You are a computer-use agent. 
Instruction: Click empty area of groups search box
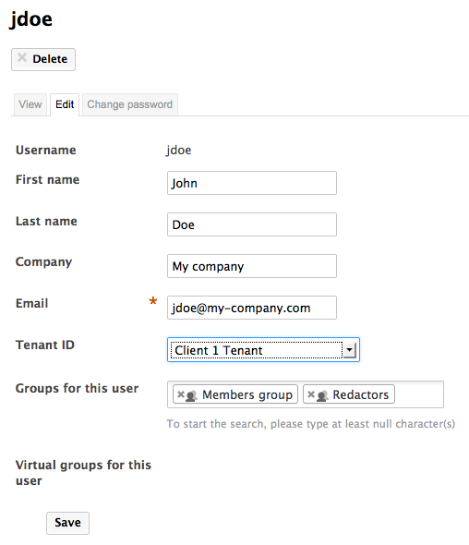(418, 394)
